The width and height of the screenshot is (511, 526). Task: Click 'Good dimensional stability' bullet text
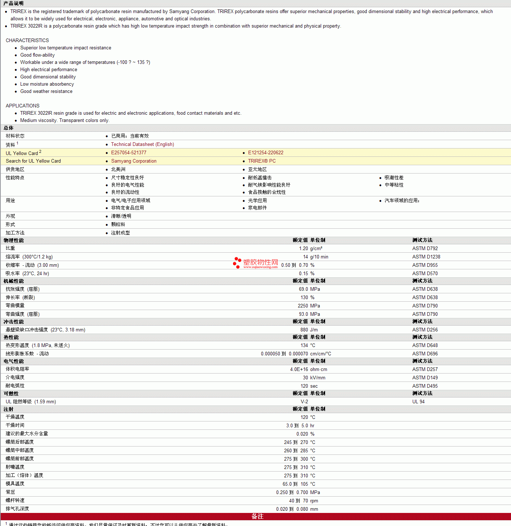pyautogui.click(x=48, y=77)
